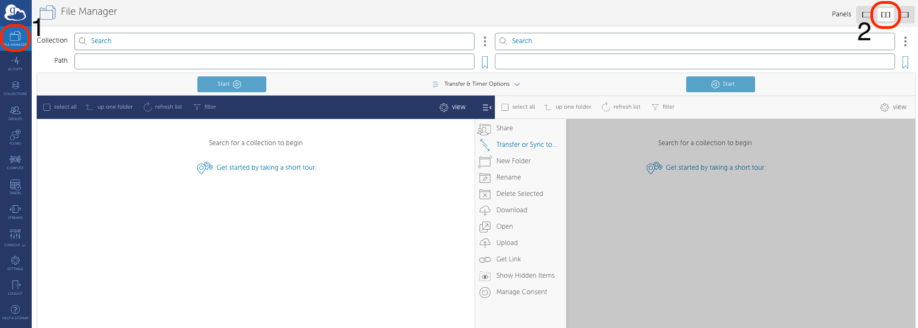This screenshot has width=918, height=328.
Task: Toggle Show Hidden Items
Action: [x=525, y=276]
